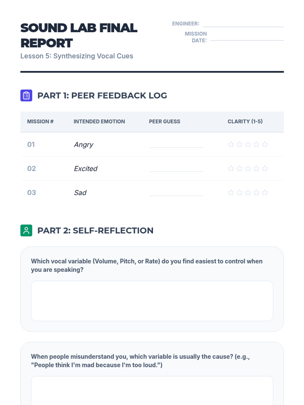Click the Sound Lab Final Report title
Viewport: 304px width, 405px height.
point(79,35)
